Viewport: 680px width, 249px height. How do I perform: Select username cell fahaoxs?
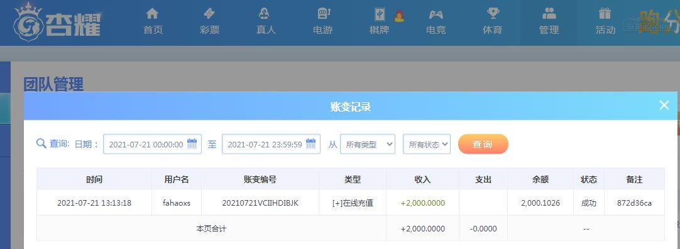click(177, 203)
